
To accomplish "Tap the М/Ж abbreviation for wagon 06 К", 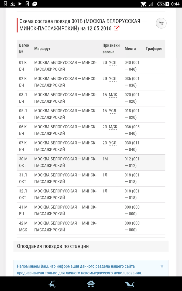I will [113, 127].
